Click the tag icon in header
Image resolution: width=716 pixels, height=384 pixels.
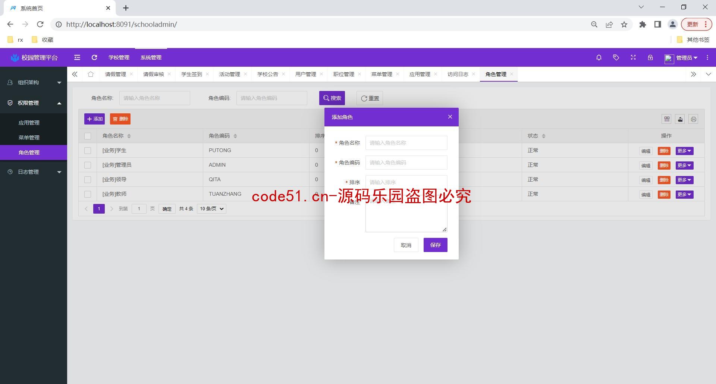pos(616,57)
